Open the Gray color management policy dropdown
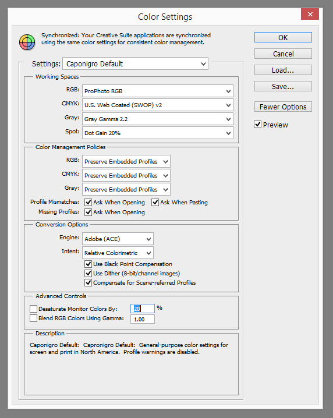Screen dimensions: 333x418 click(126, 190)
